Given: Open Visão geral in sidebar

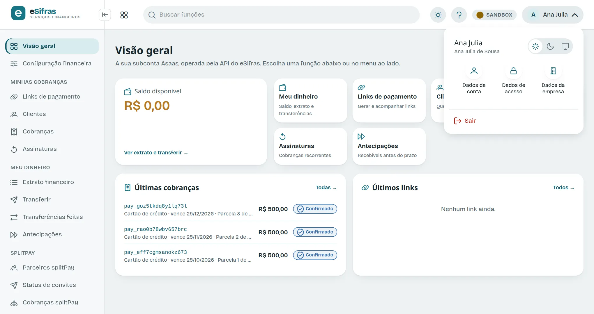Looking at the screenshot, I should coord(52,46).
